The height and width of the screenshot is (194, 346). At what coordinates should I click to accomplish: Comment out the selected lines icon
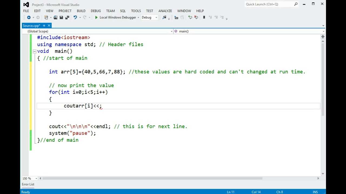tap(190, 18)
